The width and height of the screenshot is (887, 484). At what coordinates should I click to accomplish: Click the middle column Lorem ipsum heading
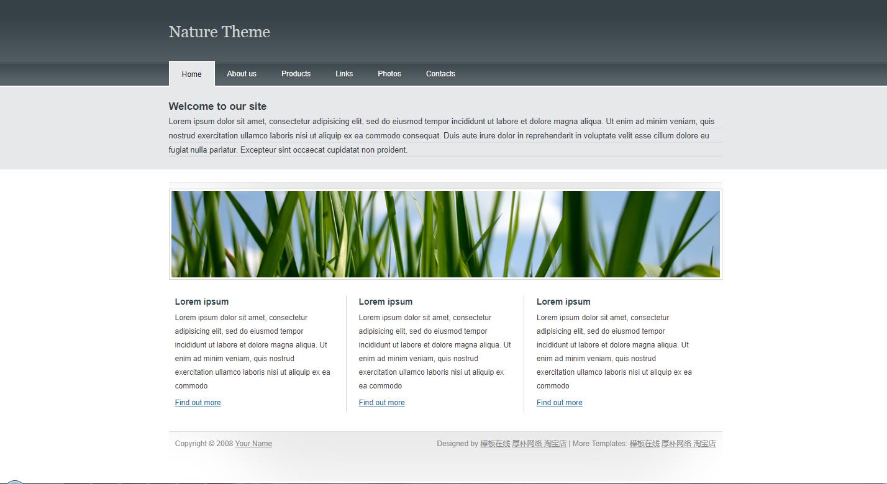[386, 302]
